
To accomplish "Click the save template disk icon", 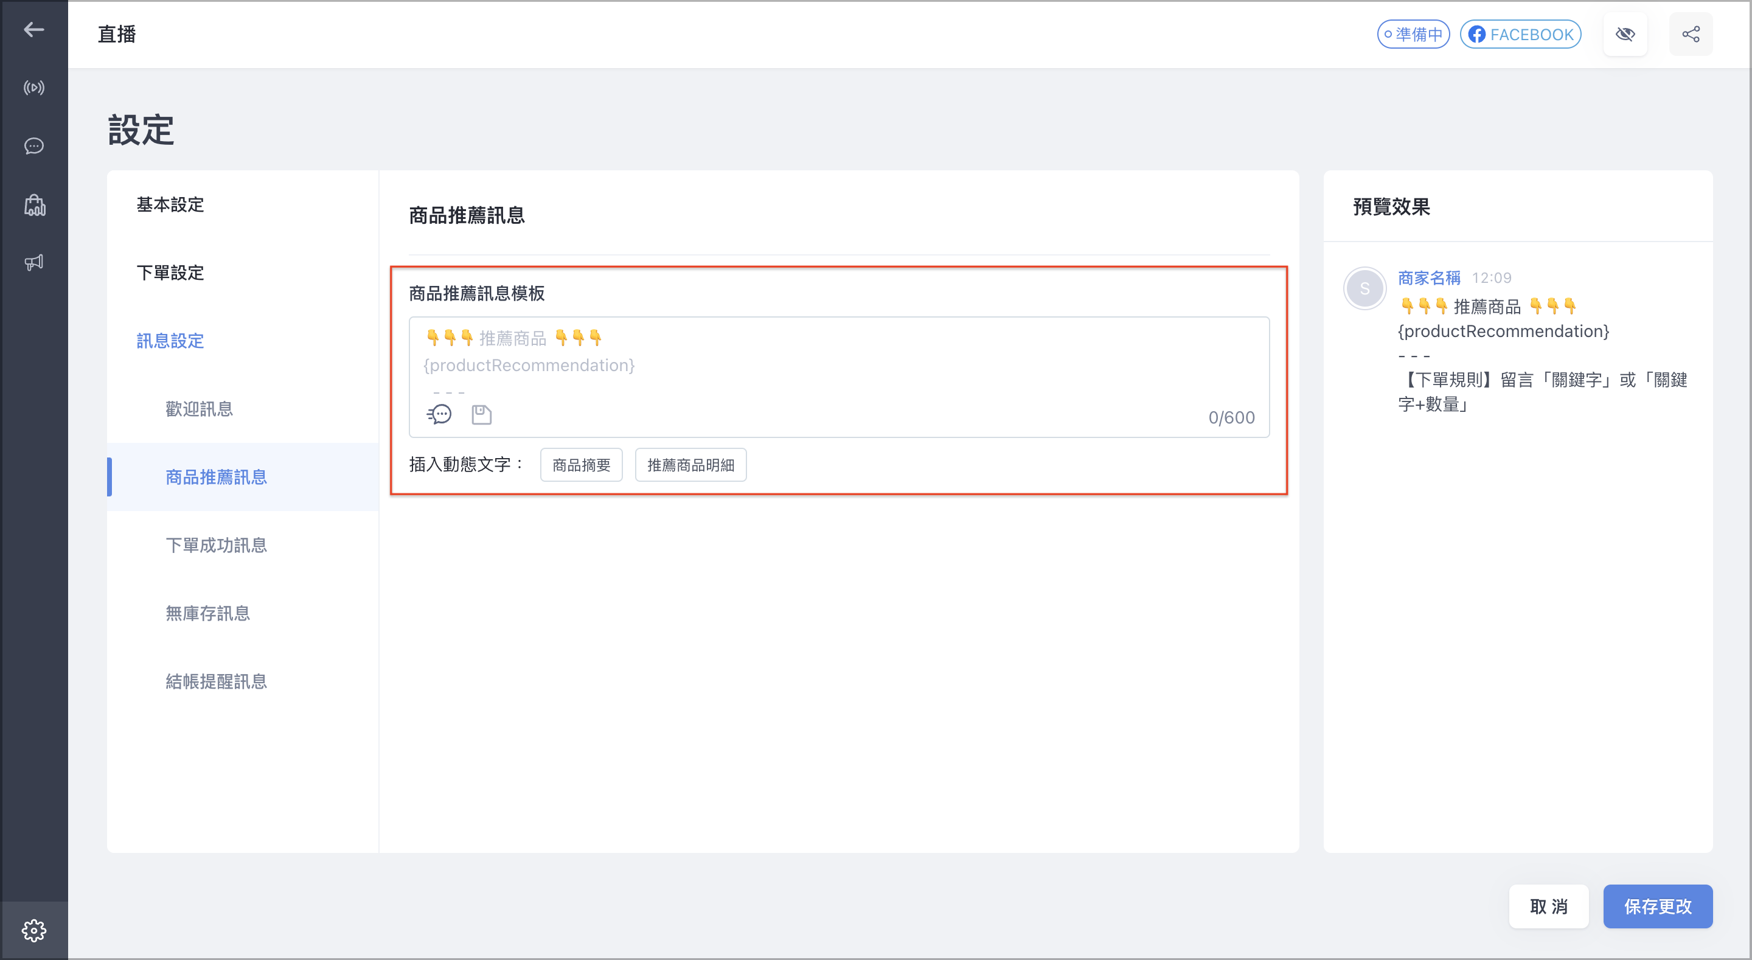I will point(482,414).
